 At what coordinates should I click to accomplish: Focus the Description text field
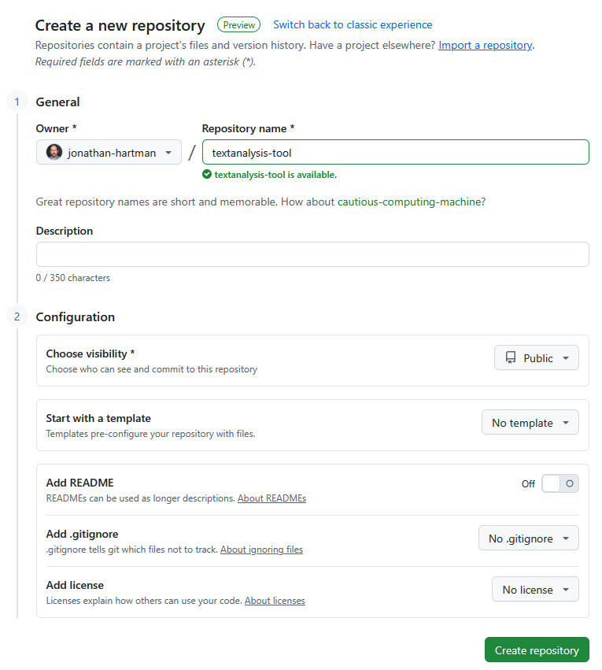coord(312,254)
